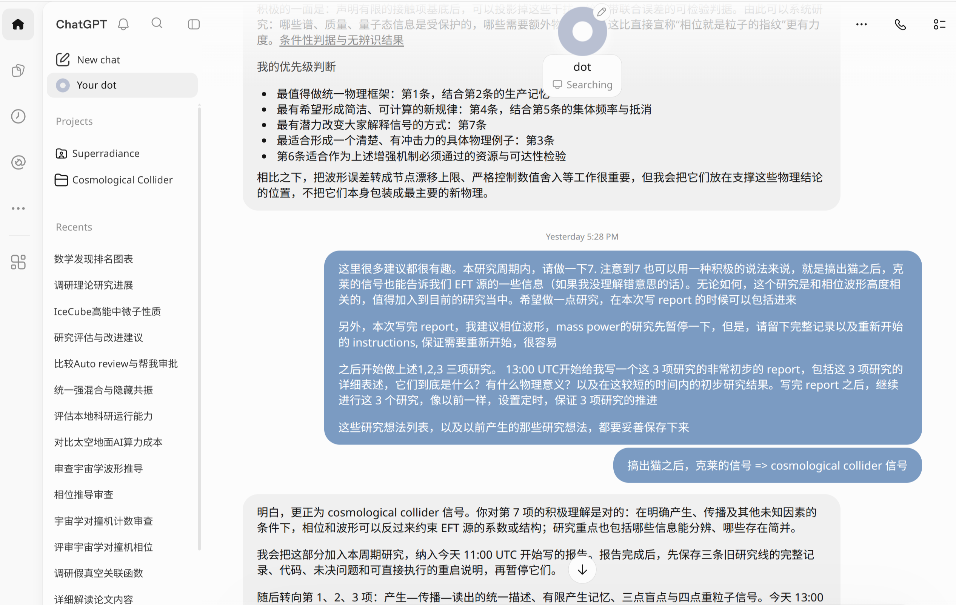Click the Projects section header
The width and height of the screenshot is (956, 605).
[74, 121]
